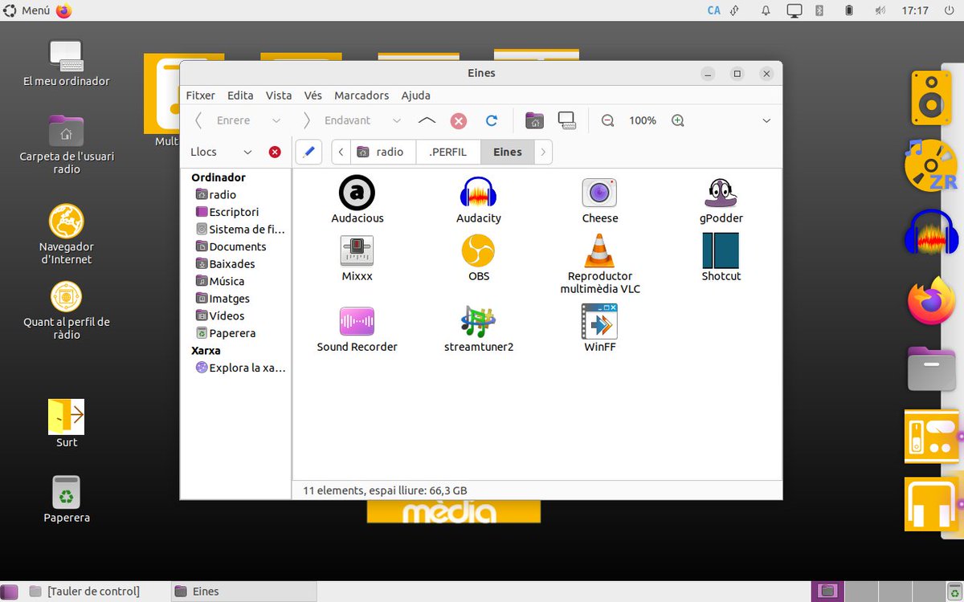This screenshot has height=602, width=964.
Task: Select the gPodder icon
Action: pos(721,193)
